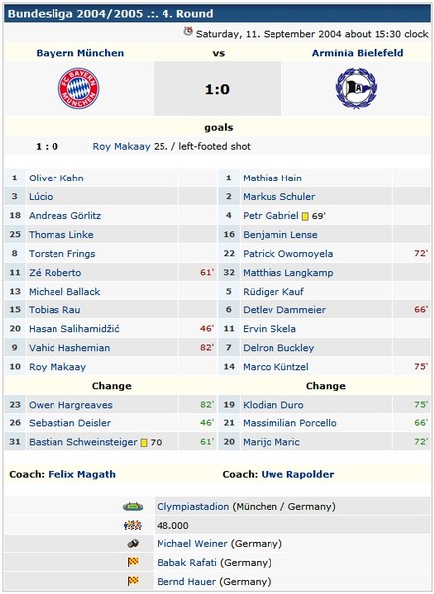Click the assistant flag icon by Bernd Hauer
The height and width of the screenshot is (594, 434).
[x=133, y=581]
